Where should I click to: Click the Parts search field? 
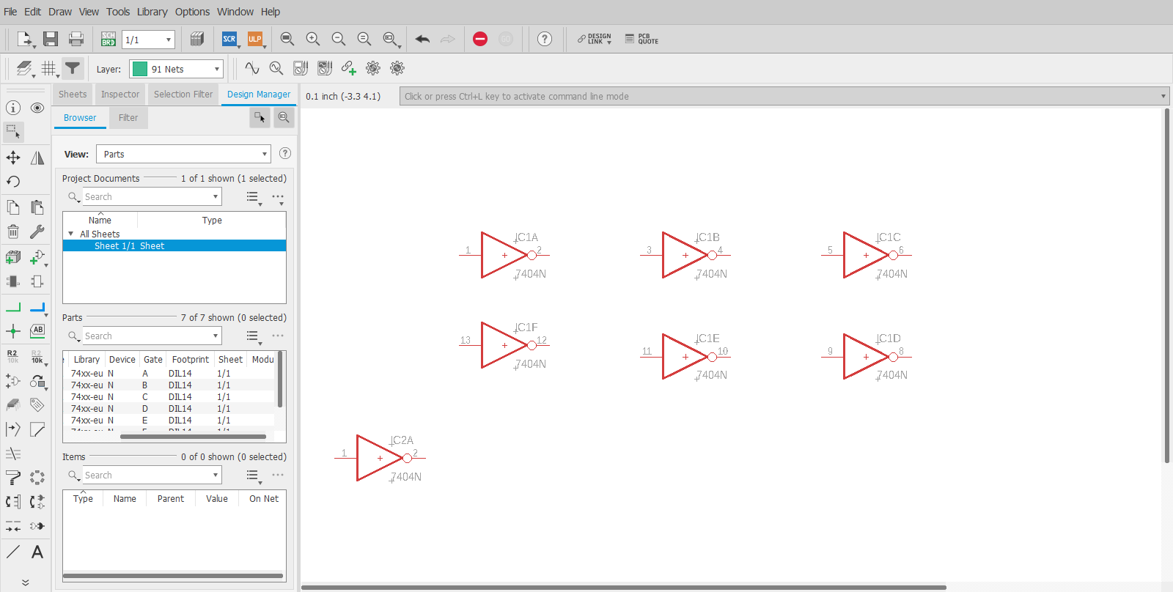[152, 336]
